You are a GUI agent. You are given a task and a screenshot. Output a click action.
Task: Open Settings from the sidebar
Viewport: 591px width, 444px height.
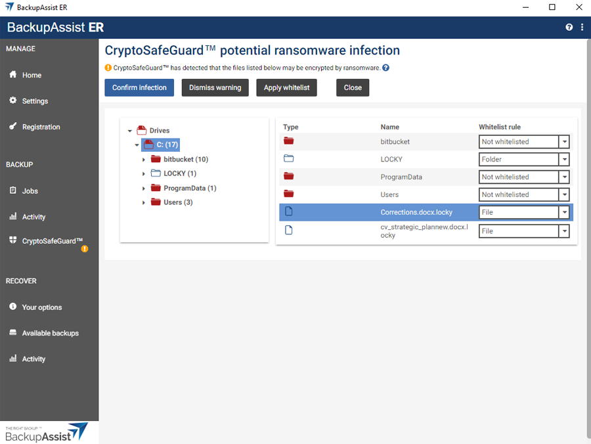[35, 101]
